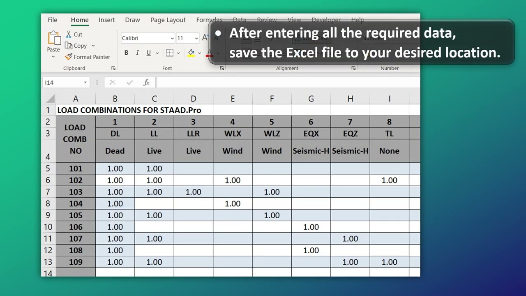This screenshot has height=296, width=526.
Task: Click load combination cell '104'
Action: click(x=76, y=203)
